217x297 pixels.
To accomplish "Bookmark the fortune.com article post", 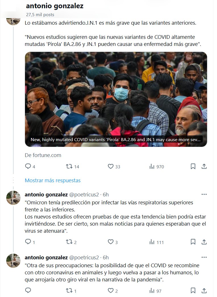I will [x=193, y=166].
